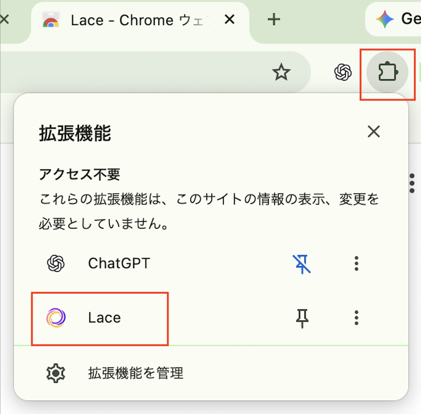Open Lace's three-dot more options menu
The height and width of the screenshot is (414, 421).
click(x=356, y=318)
